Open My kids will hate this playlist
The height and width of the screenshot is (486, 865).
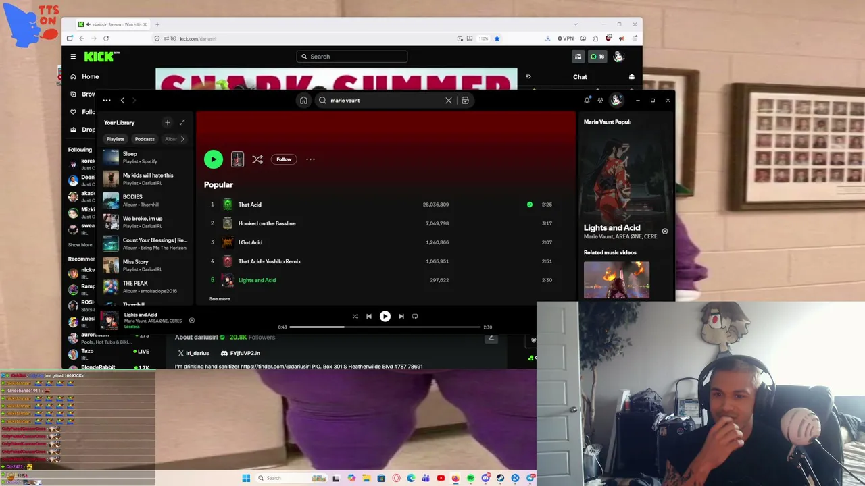(x=146, y=179)
